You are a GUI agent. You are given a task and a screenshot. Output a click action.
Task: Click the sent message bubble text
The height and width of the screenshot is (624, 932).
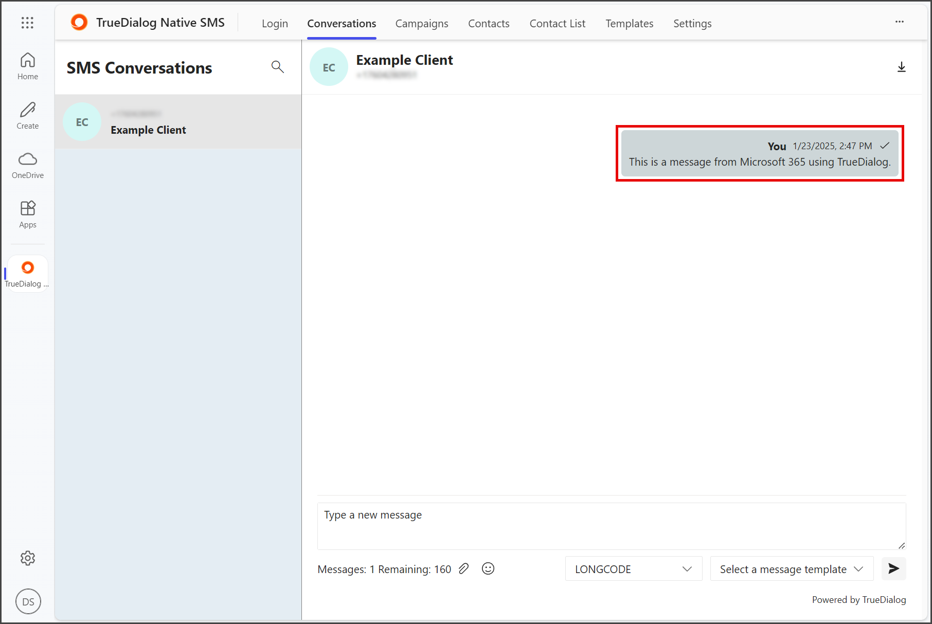point(760,162)
